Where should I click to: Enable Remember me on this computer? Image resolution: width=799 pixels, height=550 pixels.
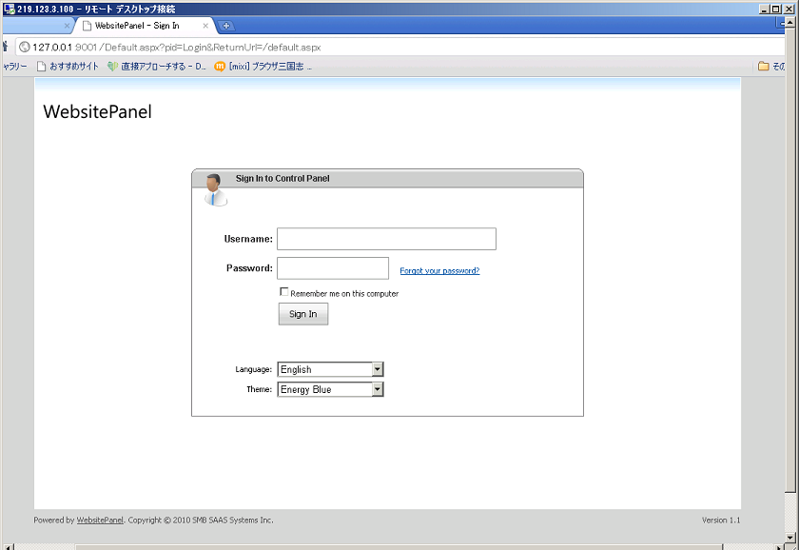pos(284,292)
